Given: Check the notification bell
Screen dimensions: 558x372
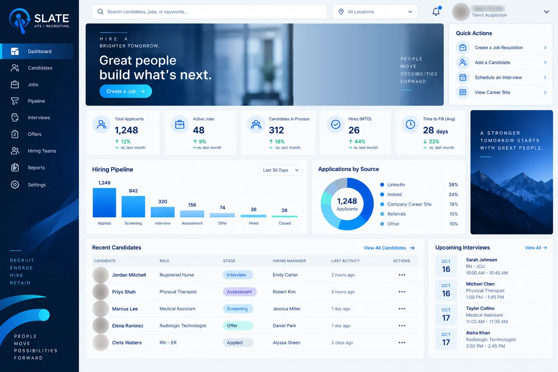Looking at the screenshot, I should (436, 11).
